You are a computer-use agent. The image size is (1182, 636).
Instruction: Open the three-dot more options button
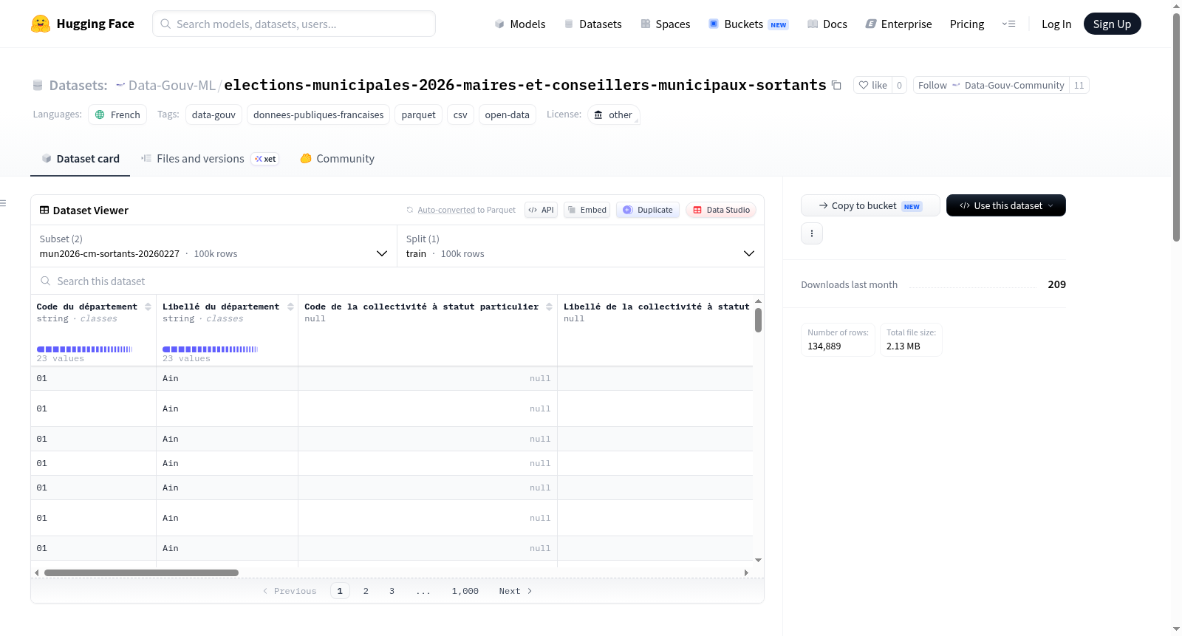(812, 233)
